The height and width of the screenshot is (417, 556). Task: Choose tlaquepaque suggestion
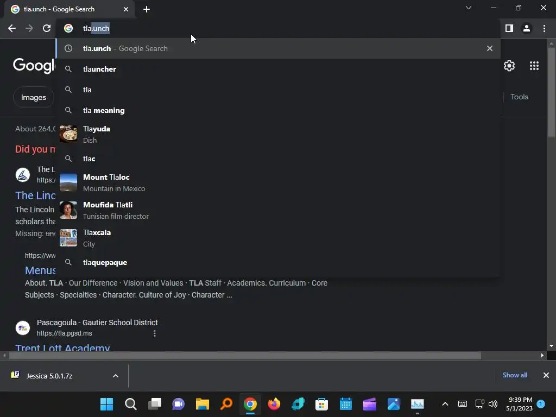point(279,262)
